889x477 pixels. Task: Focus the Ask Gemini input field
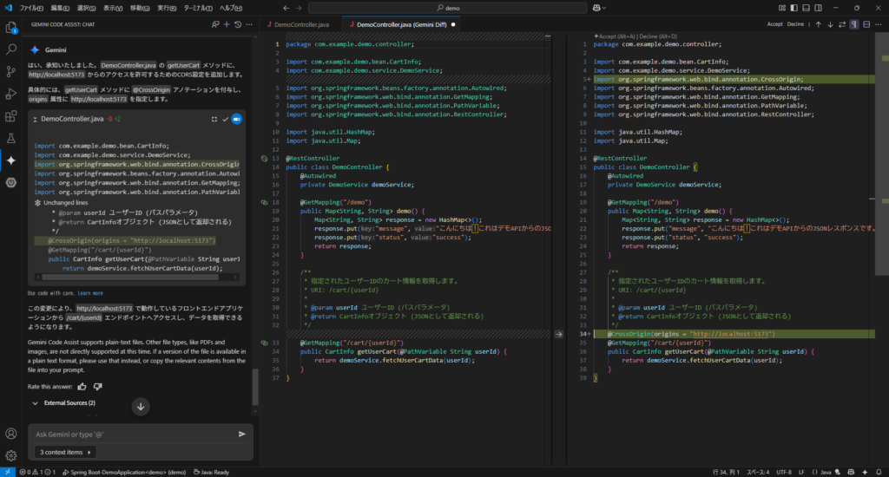coord(133,434)
